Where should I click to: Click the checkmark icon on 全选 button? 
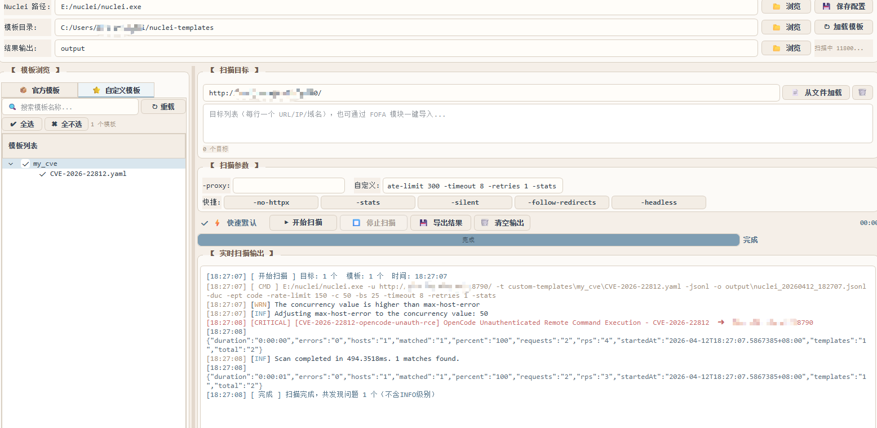click(x=13, y=124)
